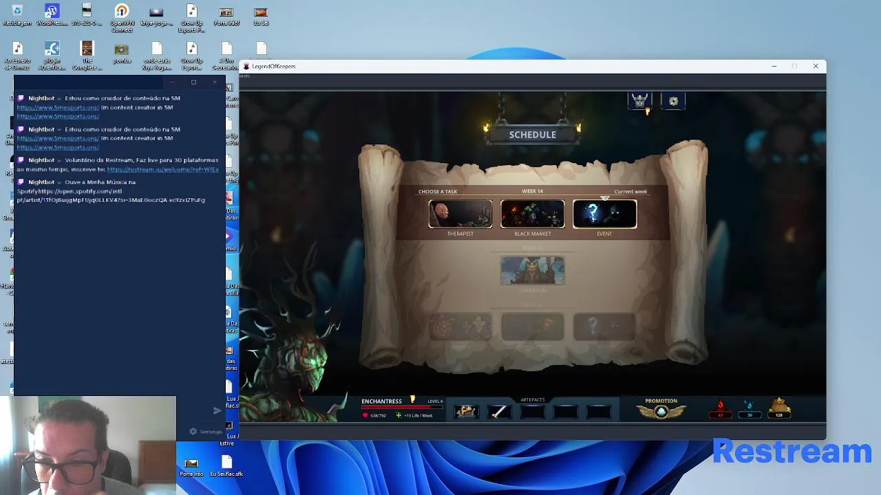881x495 pixels.
Task: Click the chat send arrow
Action: pos(217,410)
